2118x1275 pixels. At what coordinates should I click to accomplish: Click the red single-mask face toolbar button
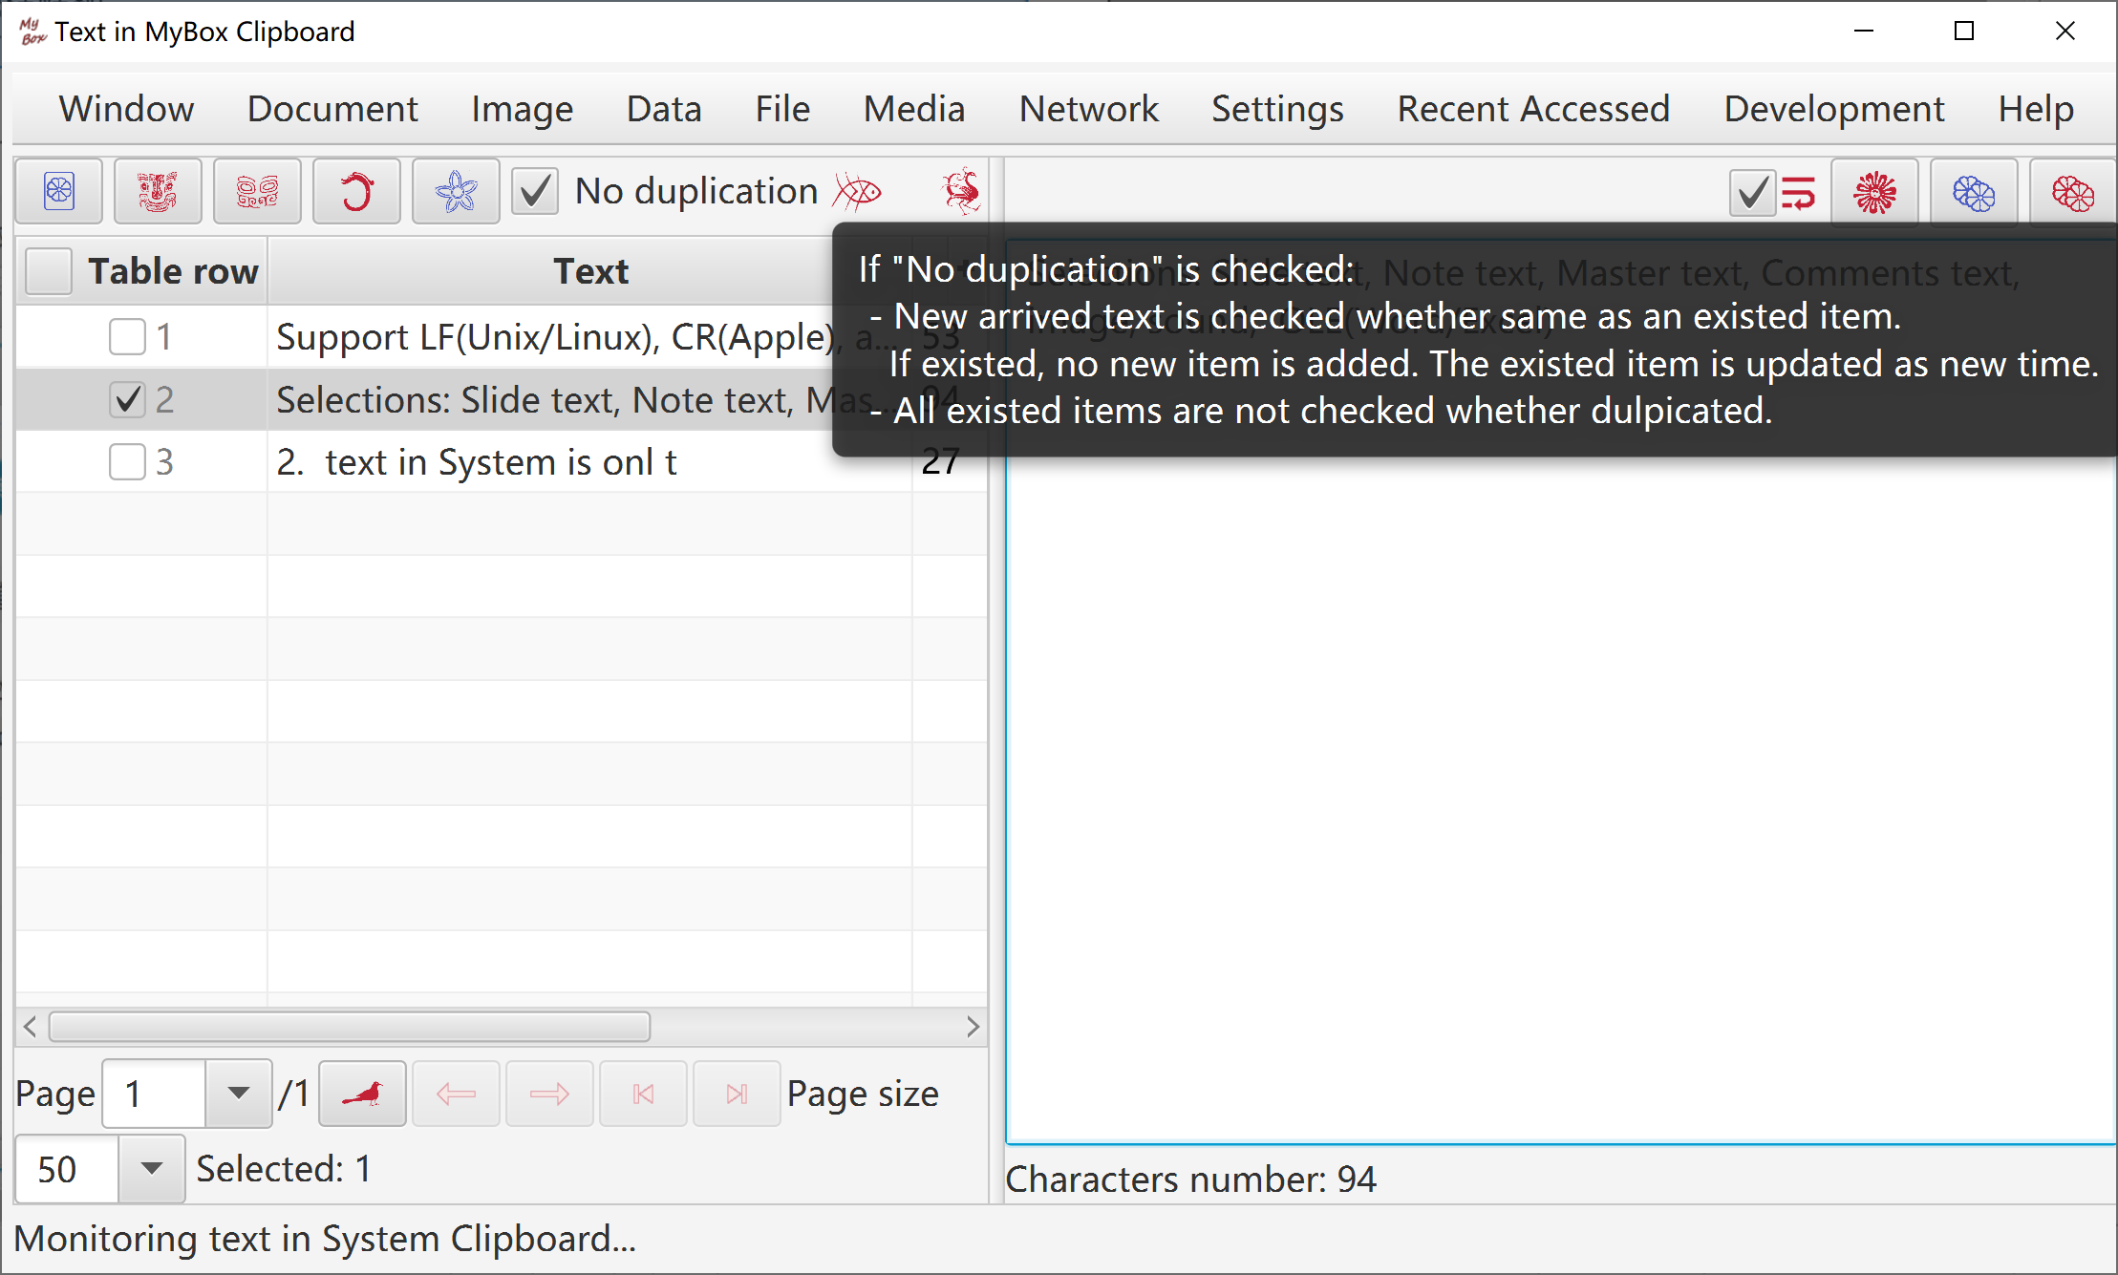[158, 192]
